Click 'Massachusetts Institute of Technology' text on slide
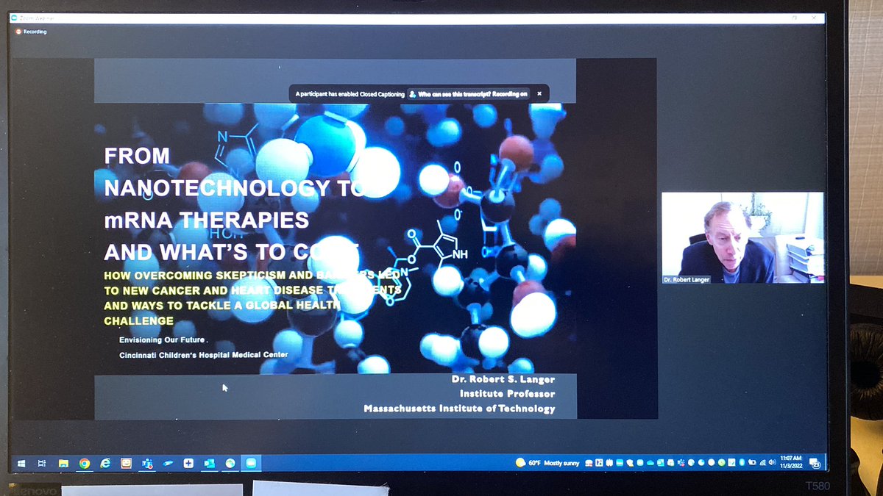883x496 pixels. pos(459,409)
